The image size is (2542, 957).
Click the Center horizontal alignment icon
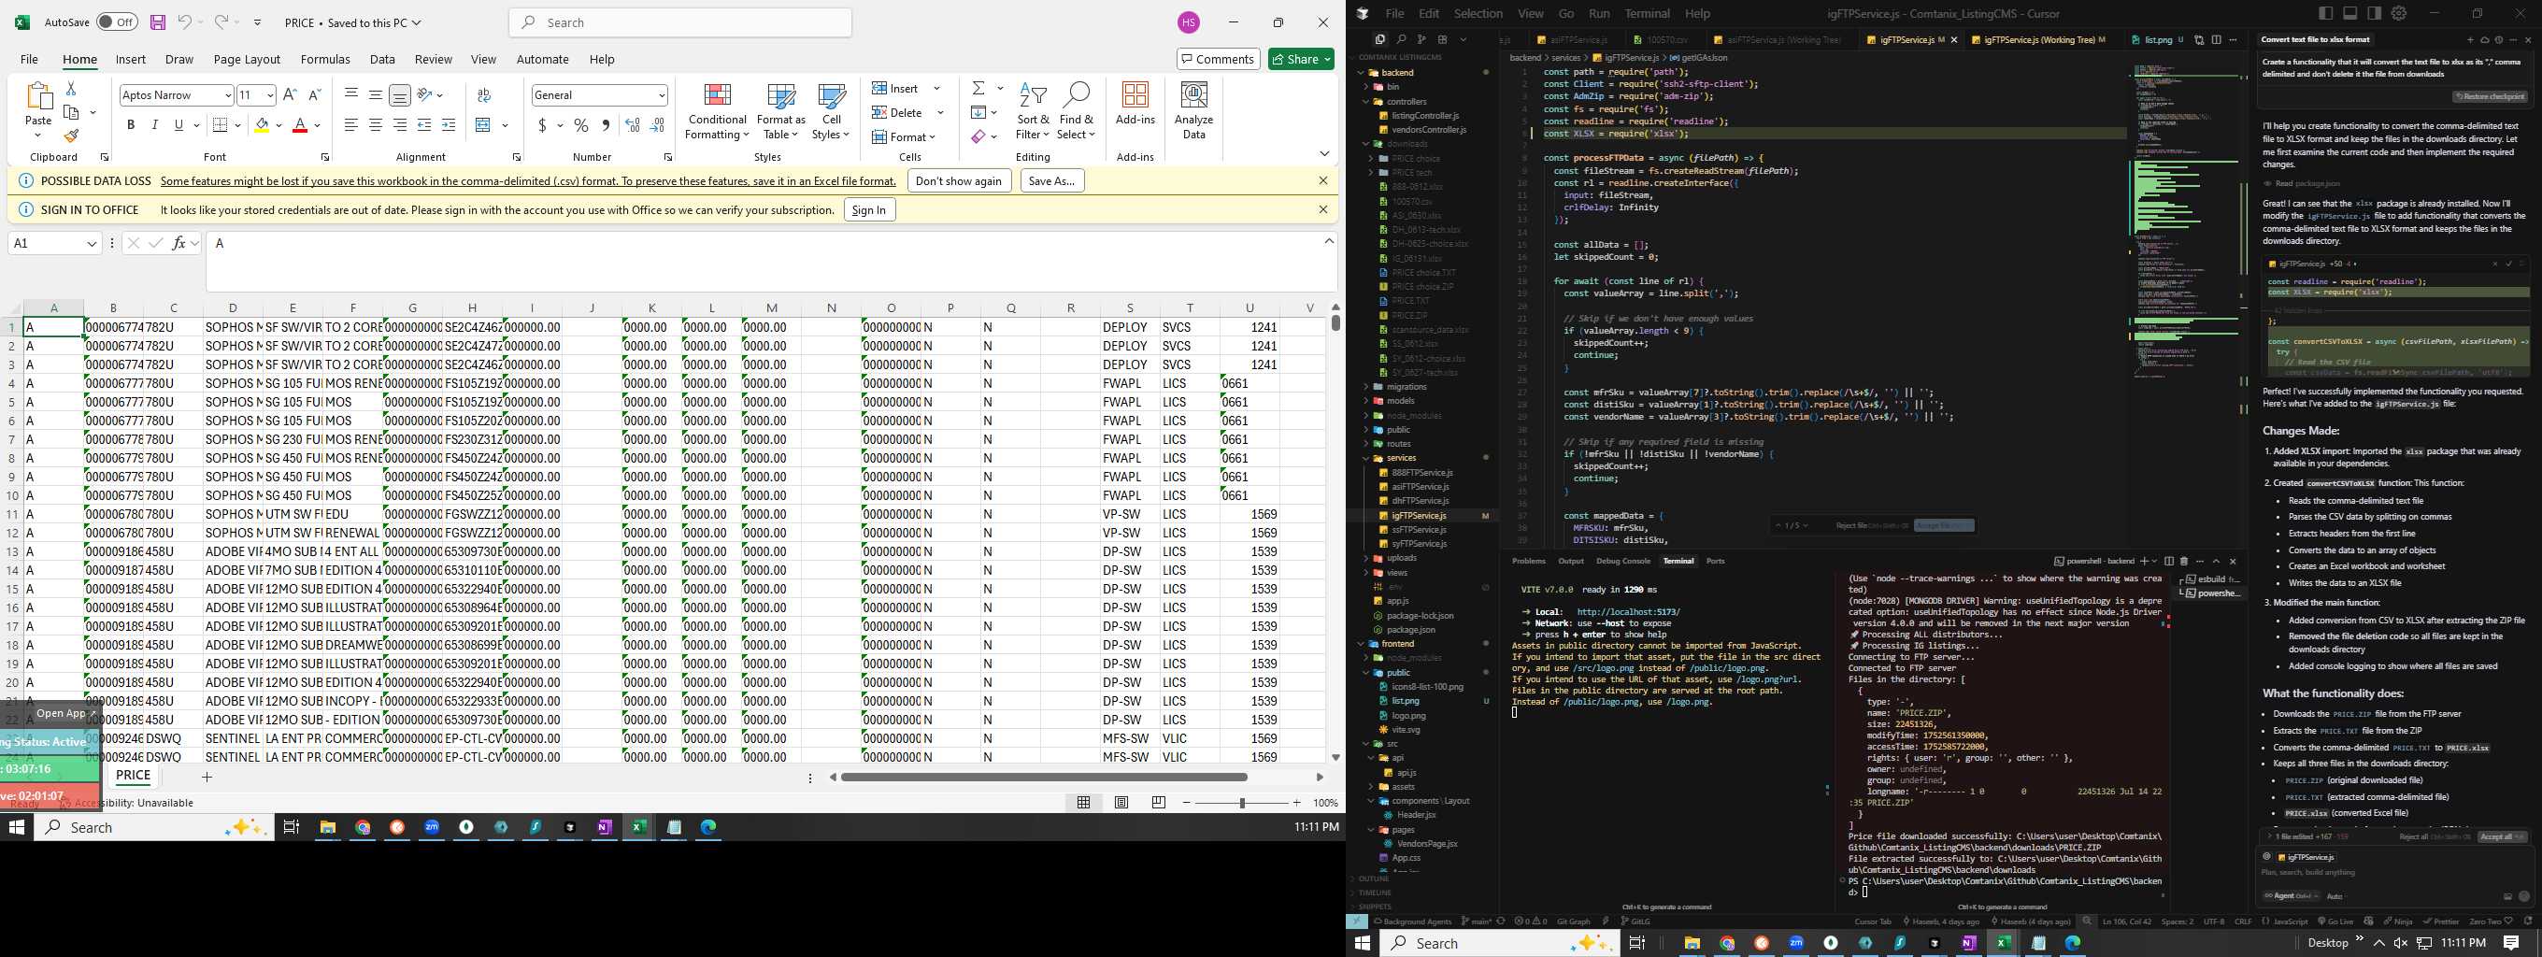pyautogui.click(x=375, y=125)
